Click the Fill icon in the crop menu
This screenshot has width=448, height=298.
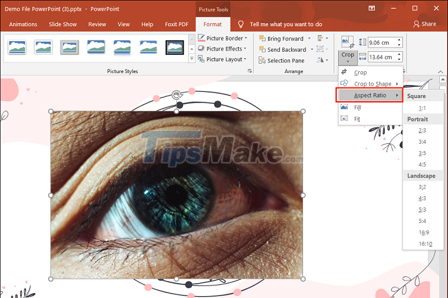tap(344, 107)
